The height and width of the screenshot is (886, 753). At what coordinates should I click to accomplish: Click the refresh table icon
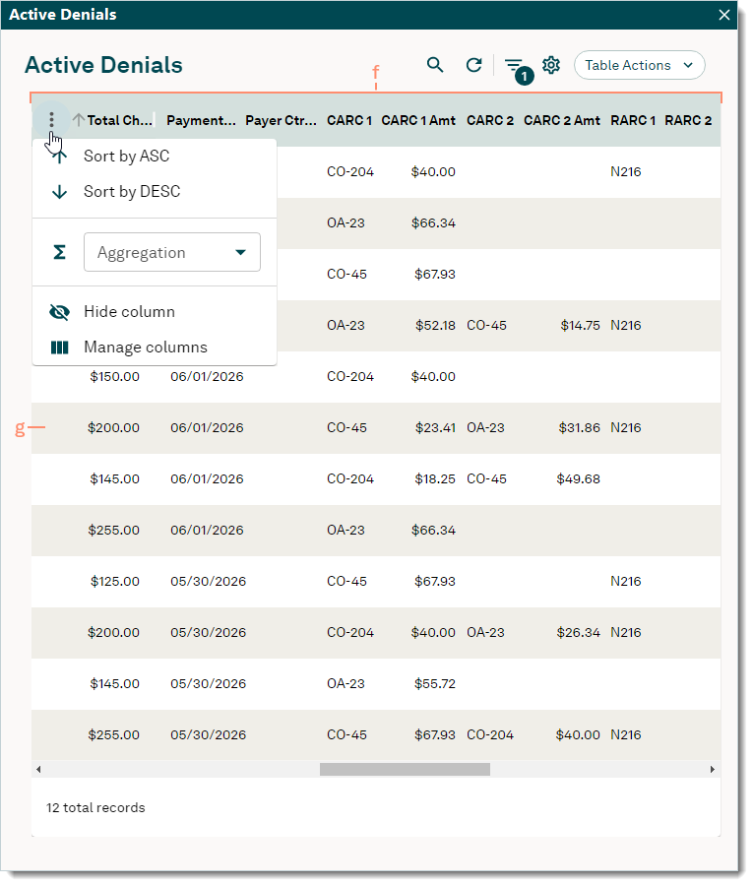point(473,65)
